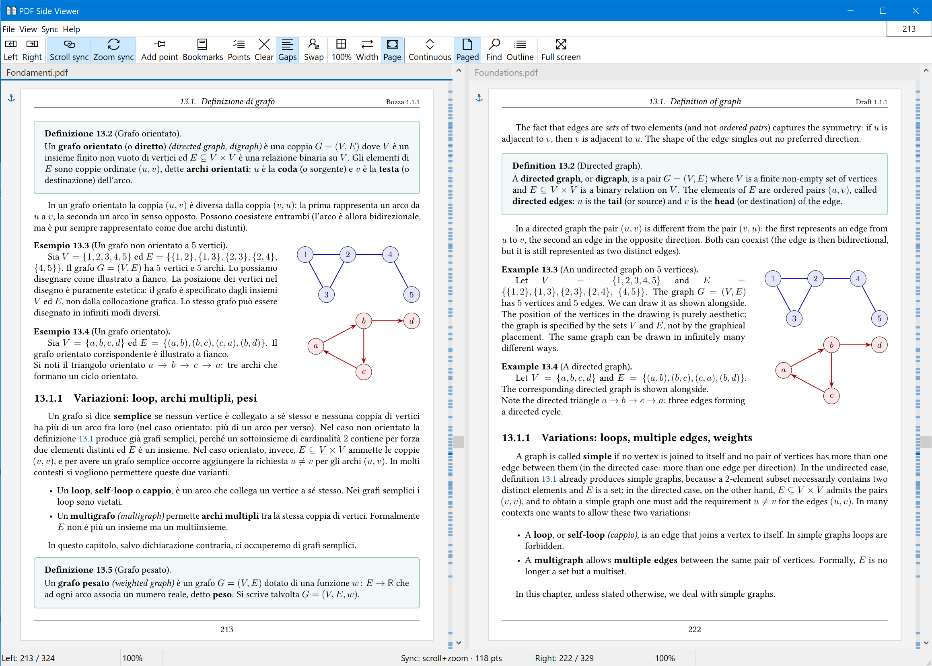Click 'Draft 1.1.1' header text
The width and height of the screenshot is (932, 666).
point(871,102)
